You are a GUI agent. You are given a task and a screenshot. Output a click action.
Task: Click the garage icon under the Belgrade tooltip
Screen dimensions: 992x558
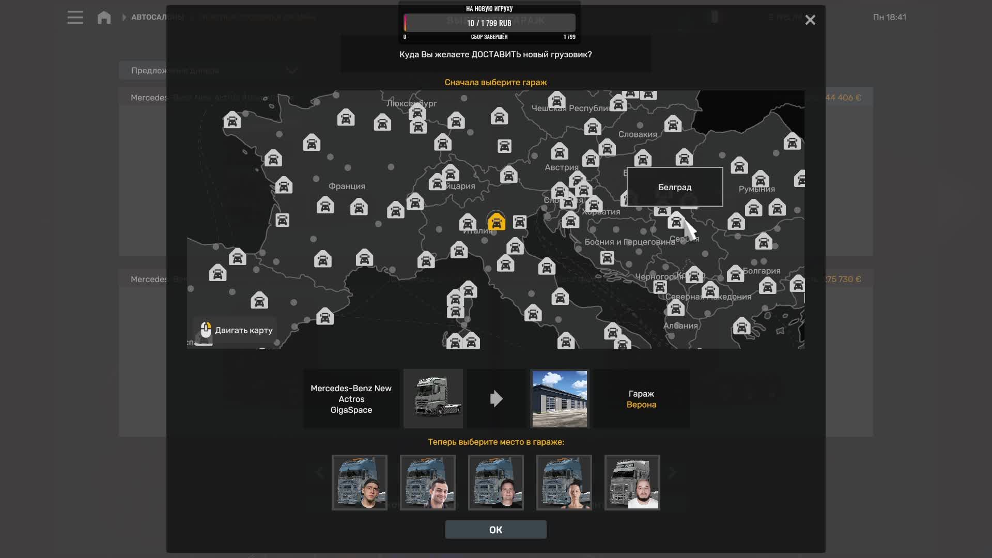(675, 221)
